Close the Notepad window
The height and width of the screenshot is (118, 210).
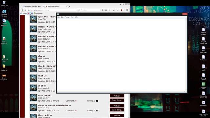pyautogui.click(x=185, y=14)
